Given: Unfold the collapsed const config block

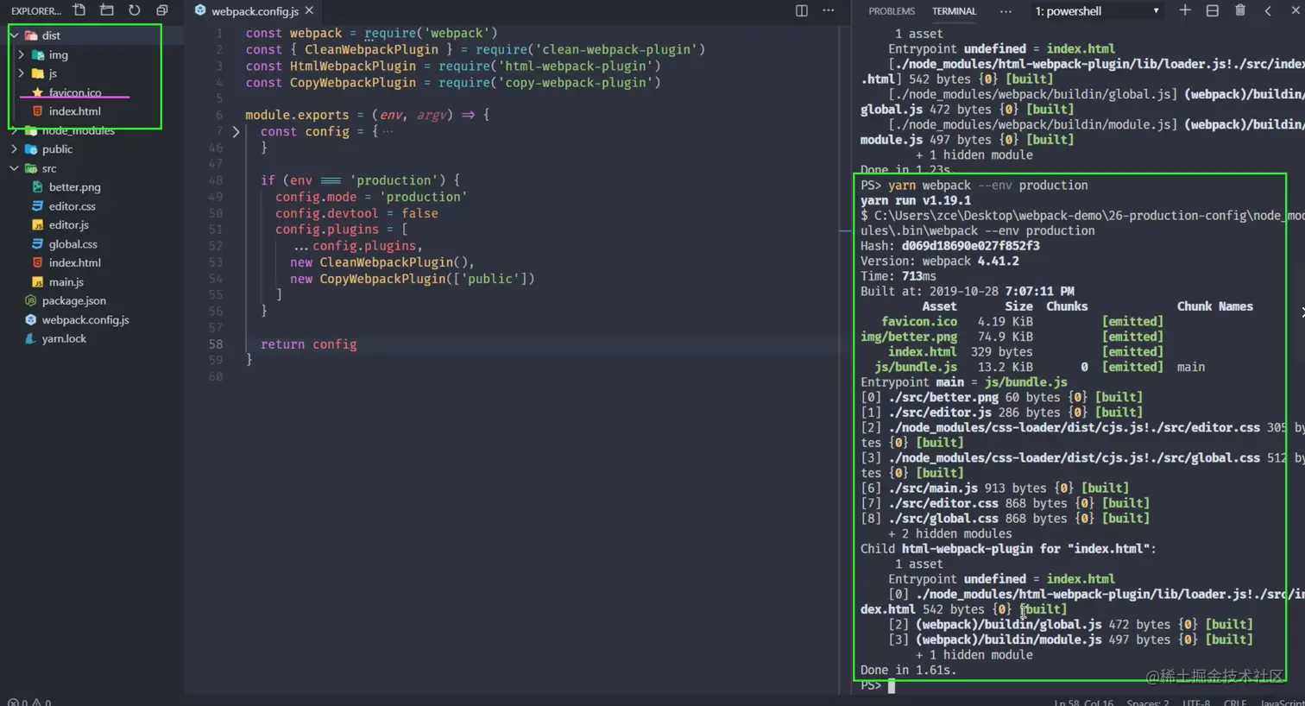Looking at the screenshot, I should coord(236,132).
